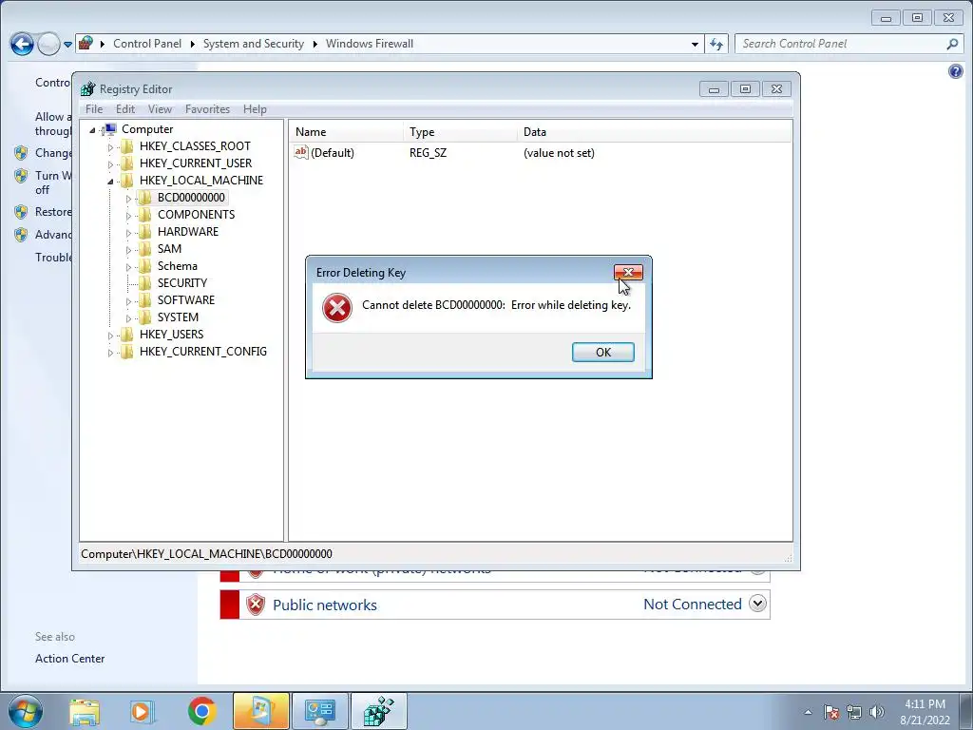The image size is (973, 730).
Task: Select the REG_SZ type cell
Action: [428, 153]
